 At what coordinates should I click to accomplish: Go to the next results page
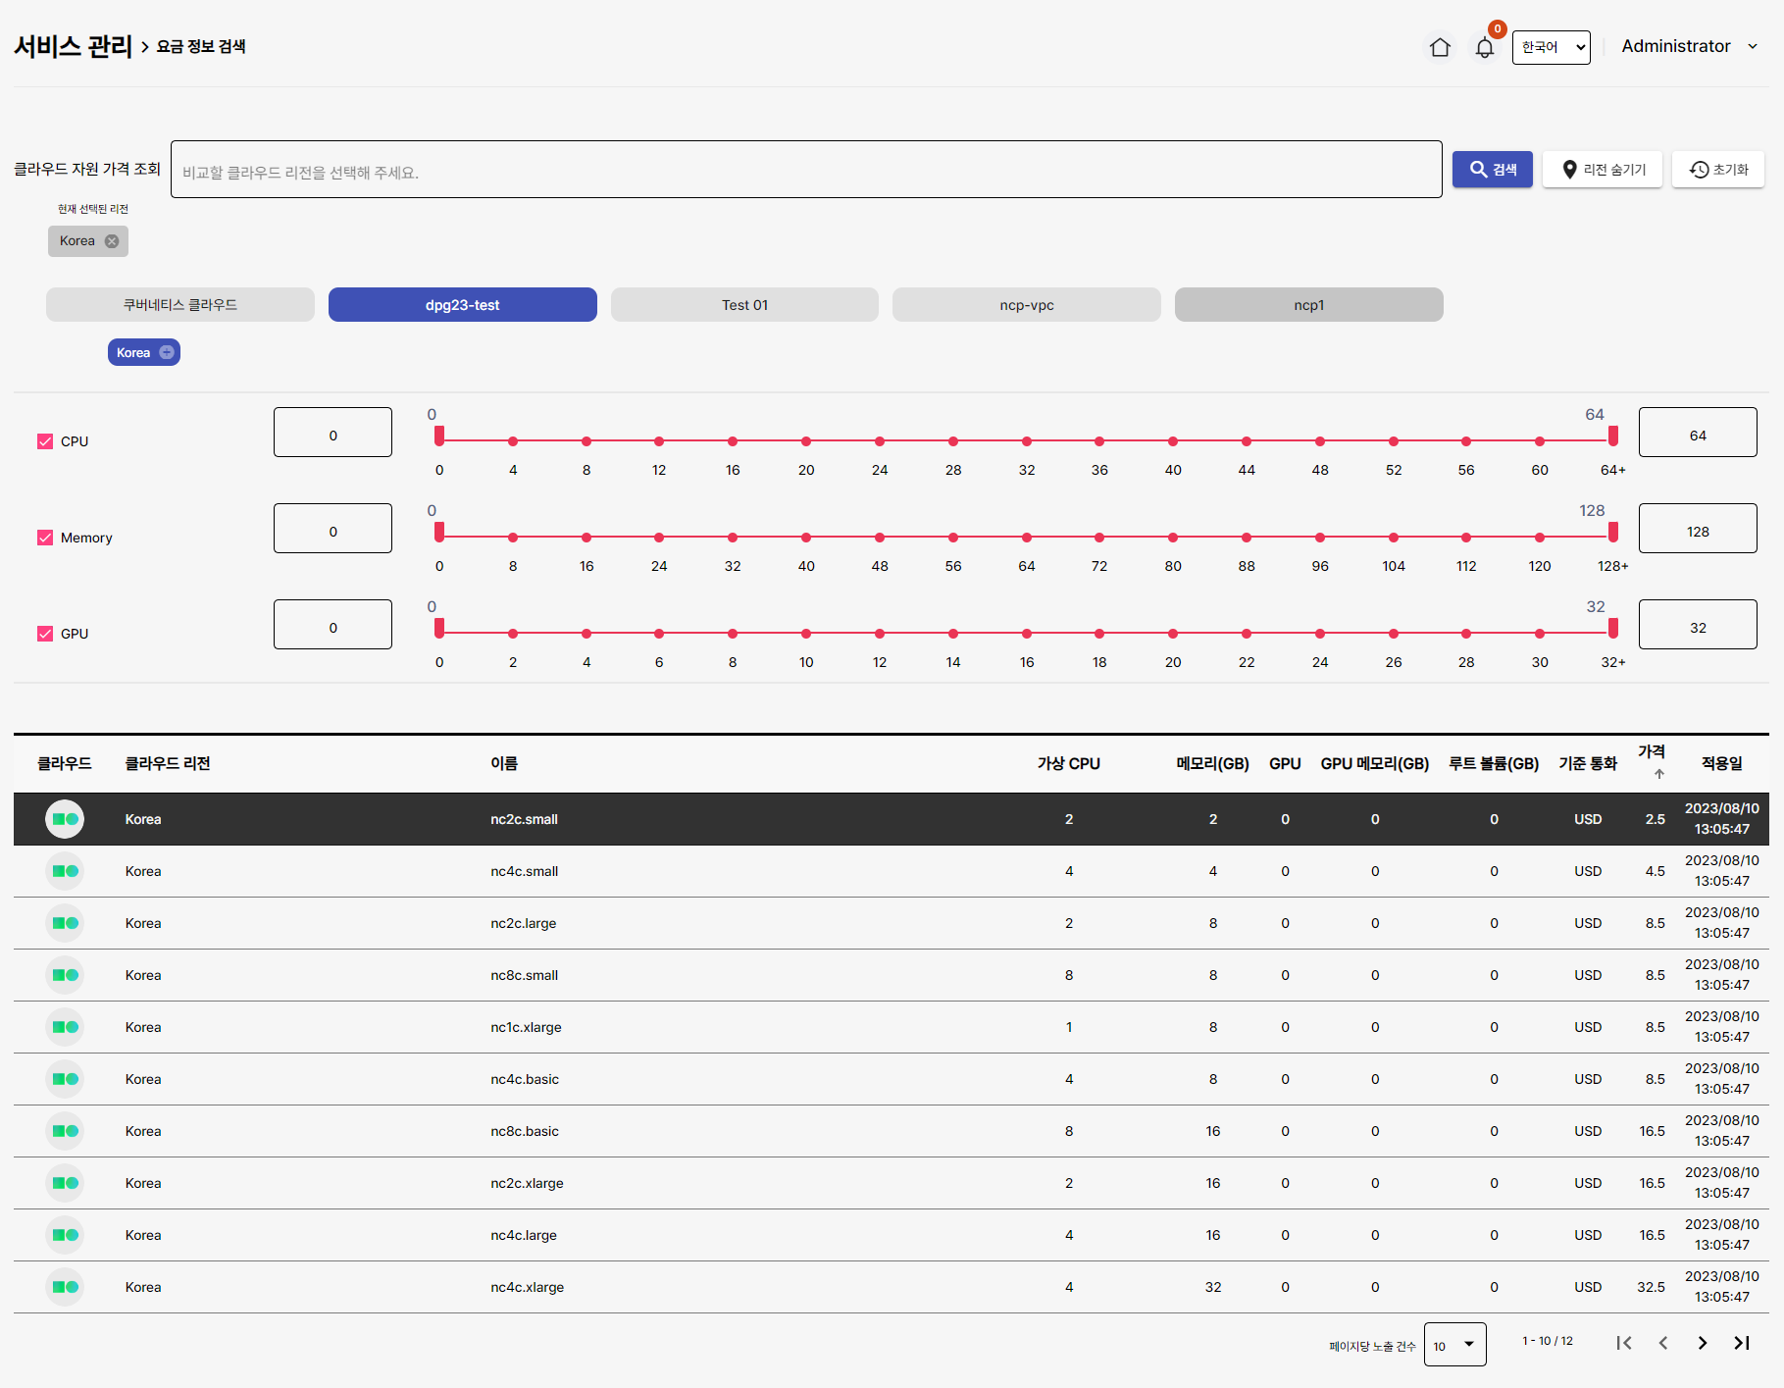click(1702, 1343)
